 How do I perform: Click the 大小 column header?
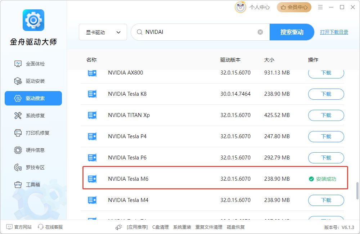(x=269, y=60)
